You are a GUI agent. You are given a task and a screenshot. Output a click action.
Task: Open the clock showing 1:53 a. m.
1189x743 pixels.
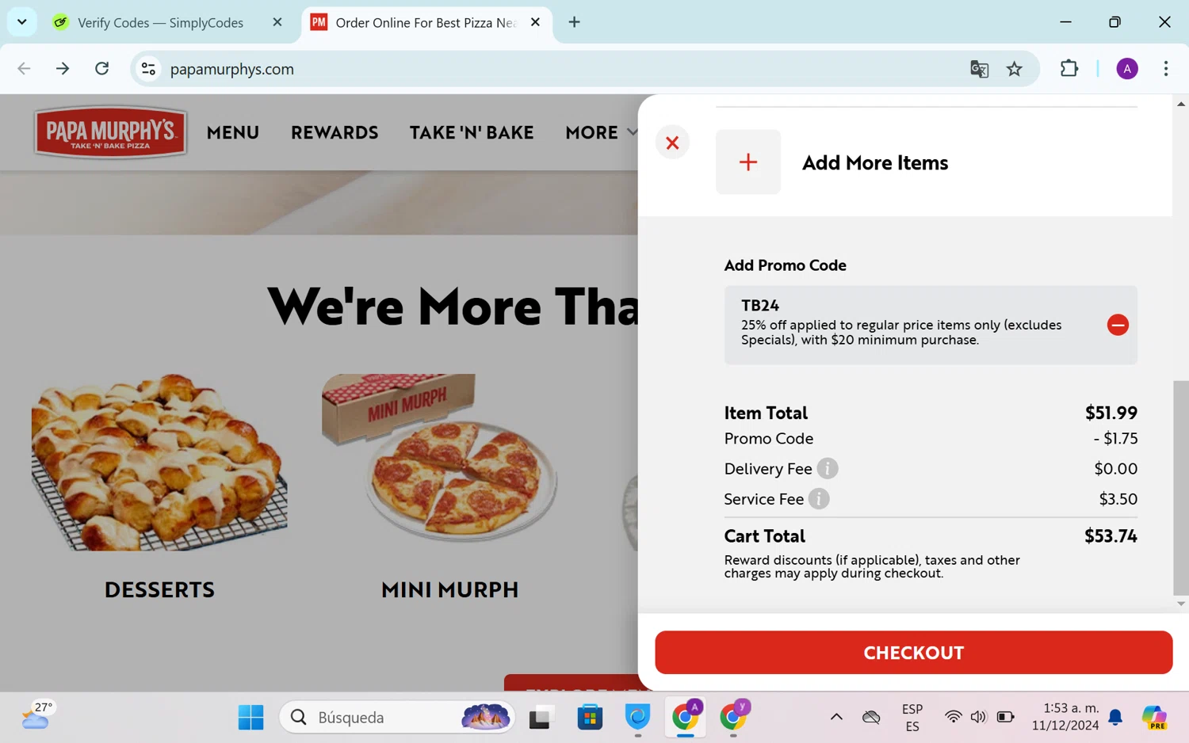[1065, 717]
